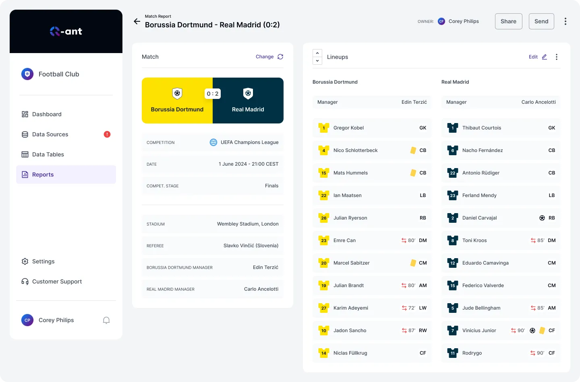Open Data Tables in the sidebar
Viewport: 580px width, 382px height.
click(66, 154)
